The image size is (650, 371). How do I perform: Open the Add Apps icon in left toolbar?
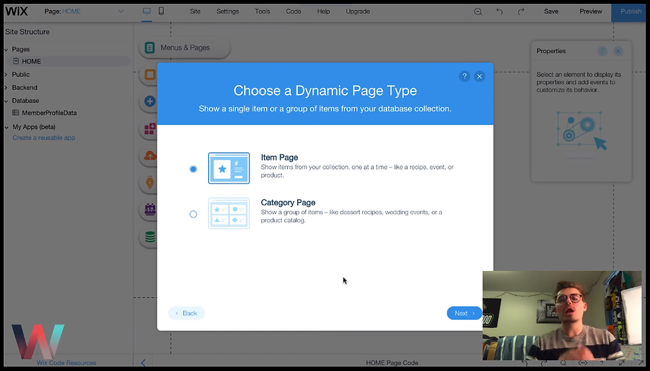pyautogui.click(x=150, y=129)
